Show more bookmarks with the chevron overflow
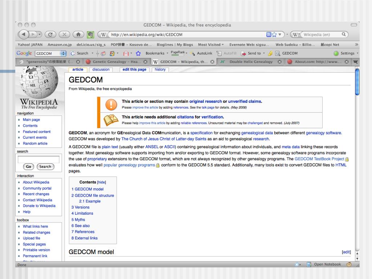Viewport: 372px width, 279px height. (x=356, y=45)
